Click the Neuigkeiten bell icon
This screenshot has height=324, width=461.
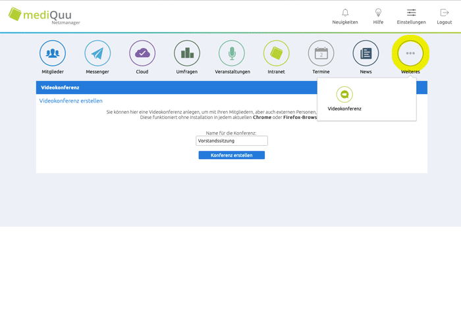[345, 12]
